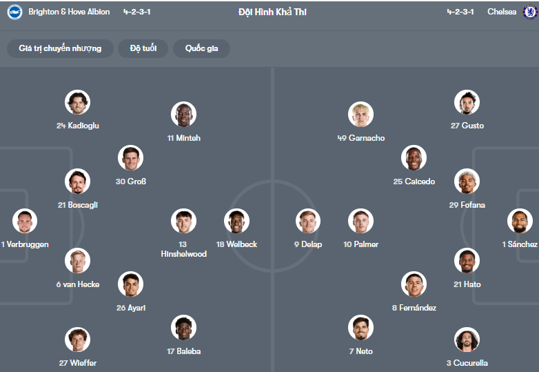This screenshot has width=539, height=372.
Task: Click Cucurella's player photo
Action: [x=467, y=340]
